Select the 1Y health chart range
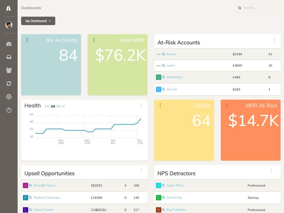The image size is (284, 213). [x=63, y=106]
